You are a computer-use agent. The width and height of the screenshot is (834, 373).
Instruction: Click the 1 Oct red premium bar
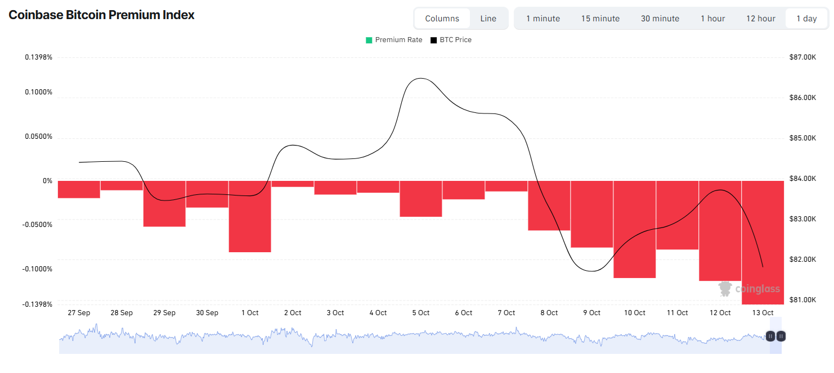tap(250, 216)
